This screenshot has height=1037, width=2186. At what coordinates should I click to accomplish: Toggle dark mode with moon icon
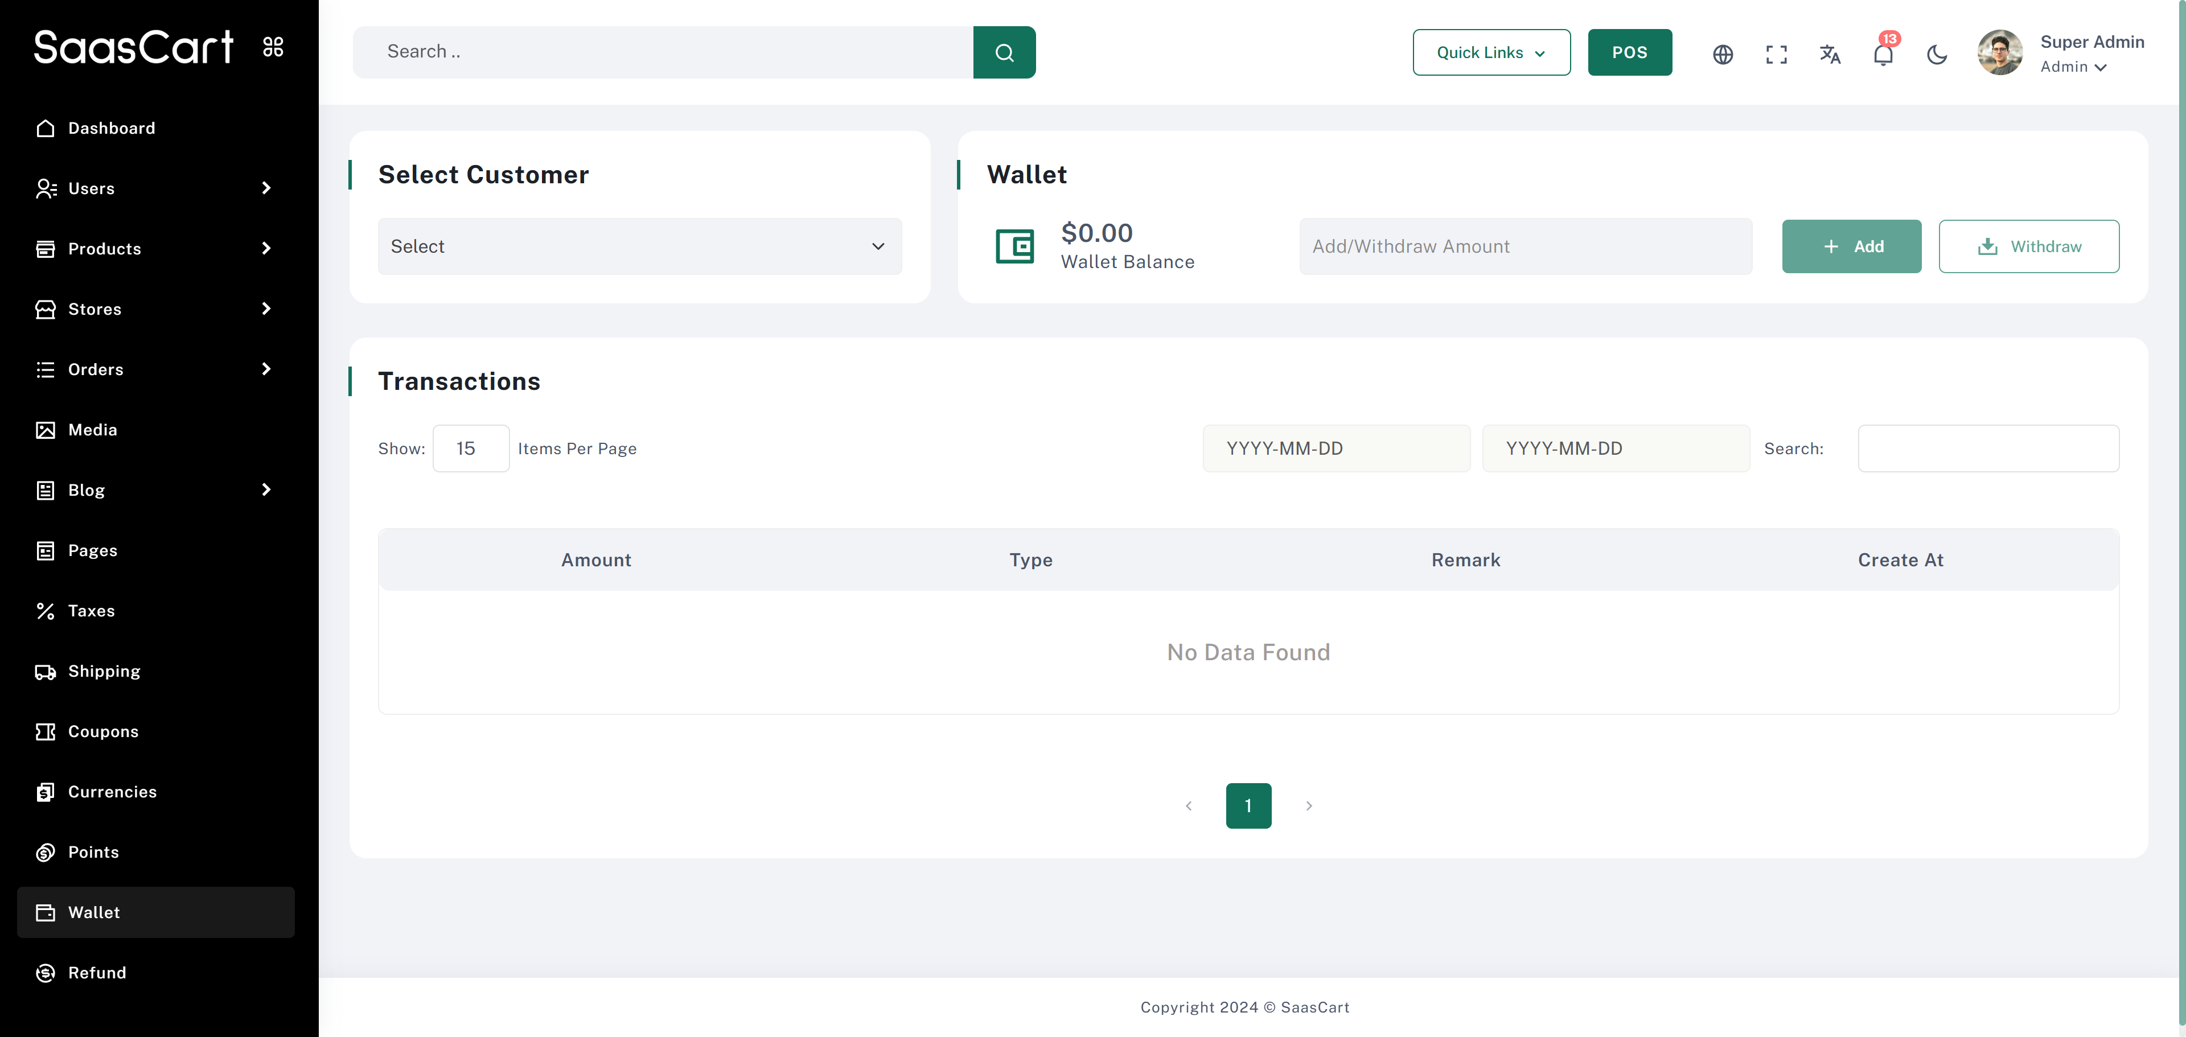(x=1937, y=54)
